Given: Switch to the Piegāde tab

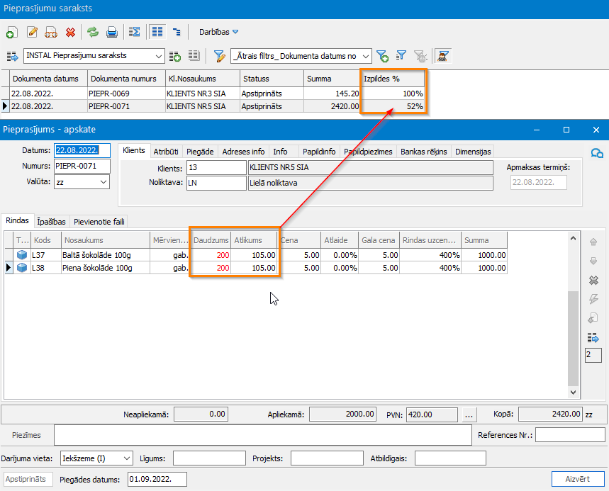Looking at the screenshot, I should point(200,151).
